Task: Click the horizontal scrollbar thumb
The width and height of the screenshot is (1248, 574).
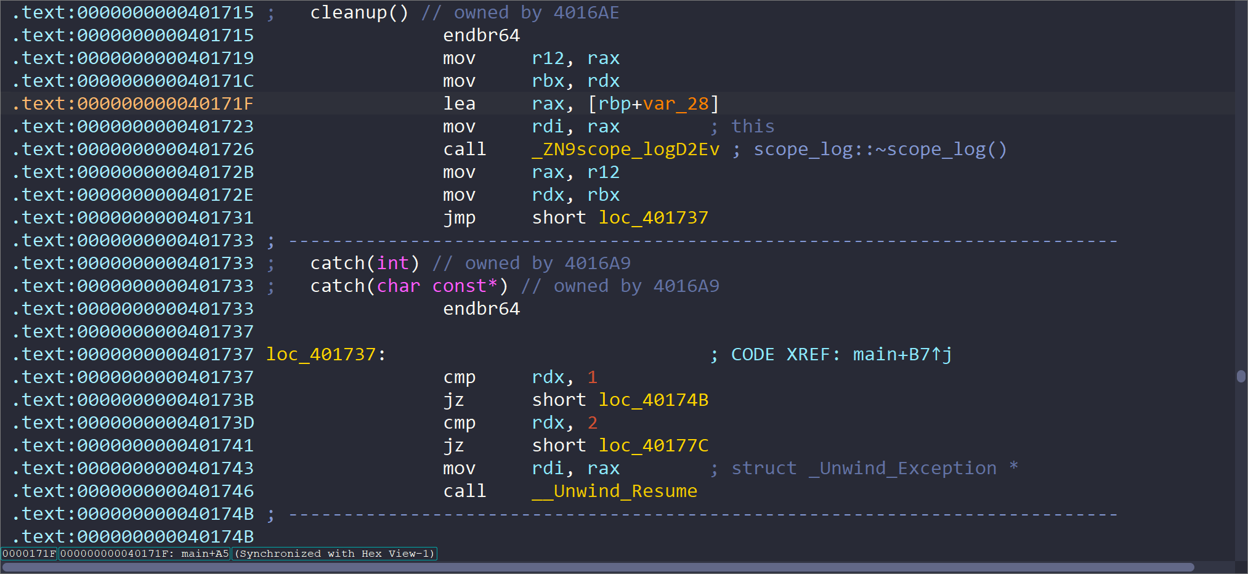Action: tap(598, 567)
